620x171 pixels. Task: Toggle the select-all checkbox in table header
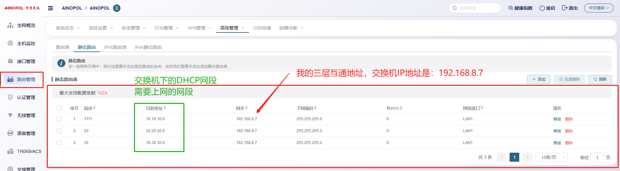pyautogui.click(x=59, y=108)
